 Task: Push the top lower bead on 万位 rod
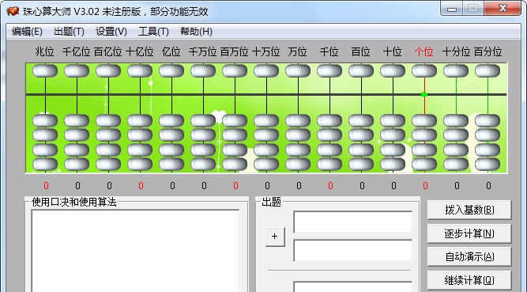click(298, 120)
